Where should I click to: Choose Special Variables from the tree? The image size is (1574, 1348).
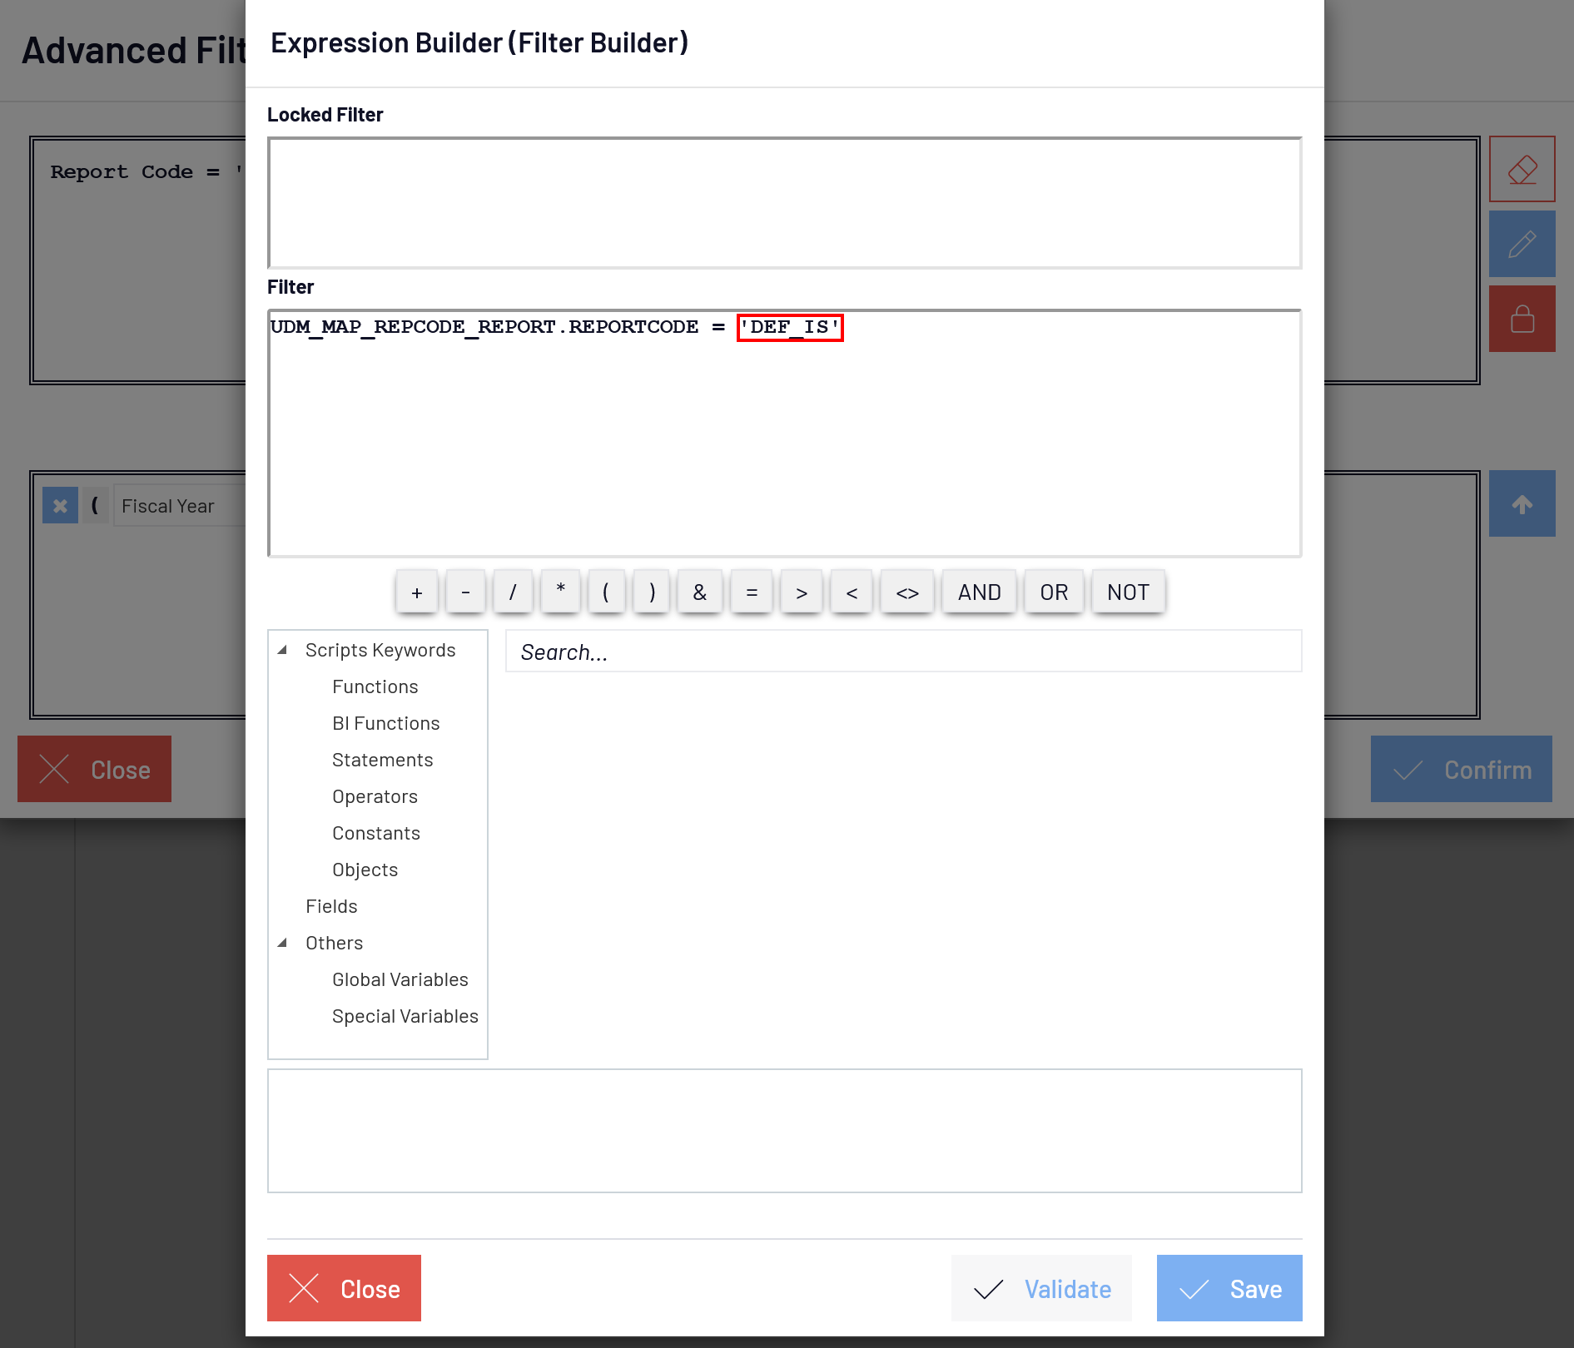click(x=405, y=1016)
